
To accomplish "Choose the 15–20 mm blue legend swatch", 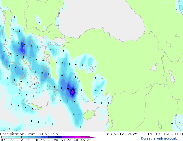I will pyautogui.click(x=45, y=137).
